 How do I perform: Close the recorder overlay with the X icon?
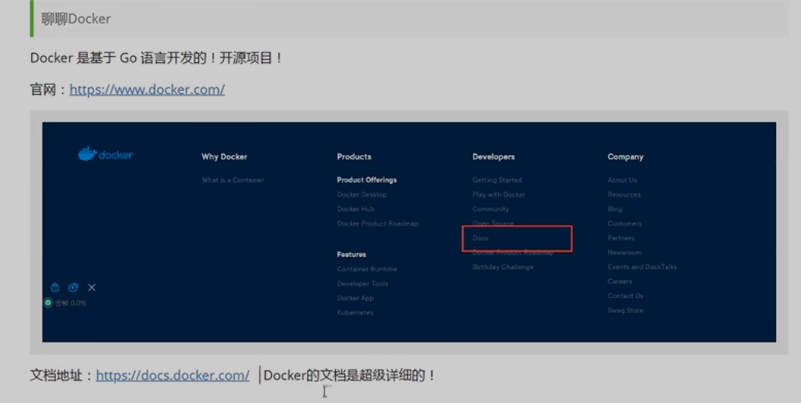(x=92, y=288)
